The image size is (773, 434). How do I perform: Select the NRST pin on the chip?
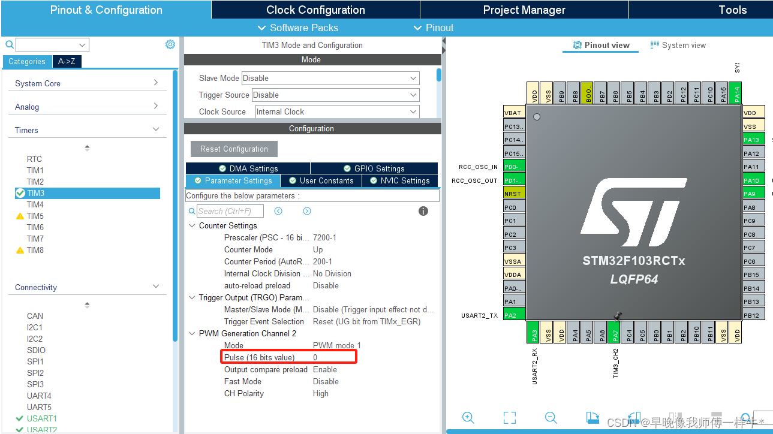tap(514, 194)
